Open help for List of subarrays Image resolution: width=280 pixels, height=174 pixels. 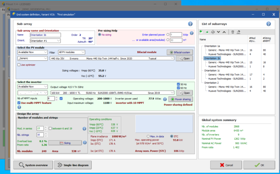click(269, 24)
